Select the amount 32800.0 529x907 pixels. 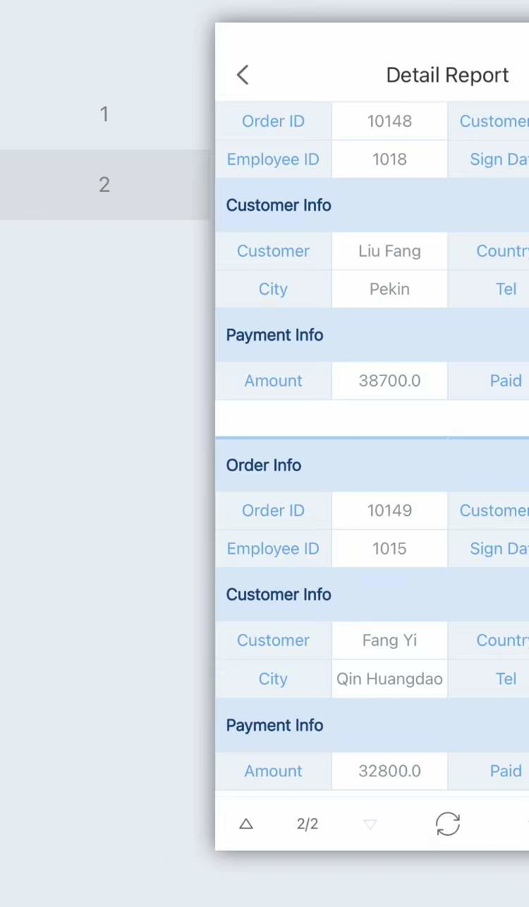[389, 771]
